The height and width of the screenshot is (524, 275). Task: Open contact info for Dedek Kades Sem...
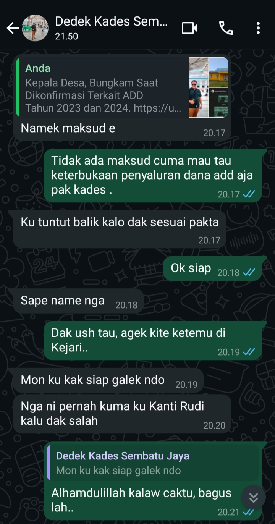111,28
